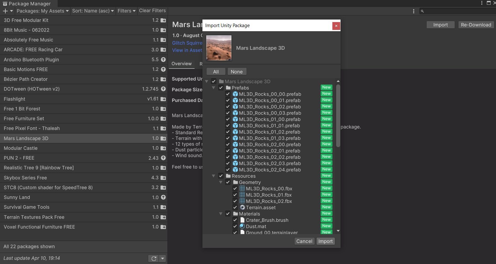Image resolution: width=496 pixels, height=264 pixels.
Task: Click file icon of Crater_Brush.brush
Action: click(x=242, y=220)
